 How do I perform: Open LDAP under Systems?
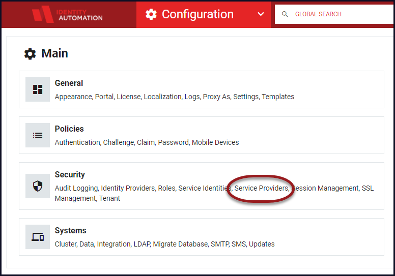[x=142, y=244]
